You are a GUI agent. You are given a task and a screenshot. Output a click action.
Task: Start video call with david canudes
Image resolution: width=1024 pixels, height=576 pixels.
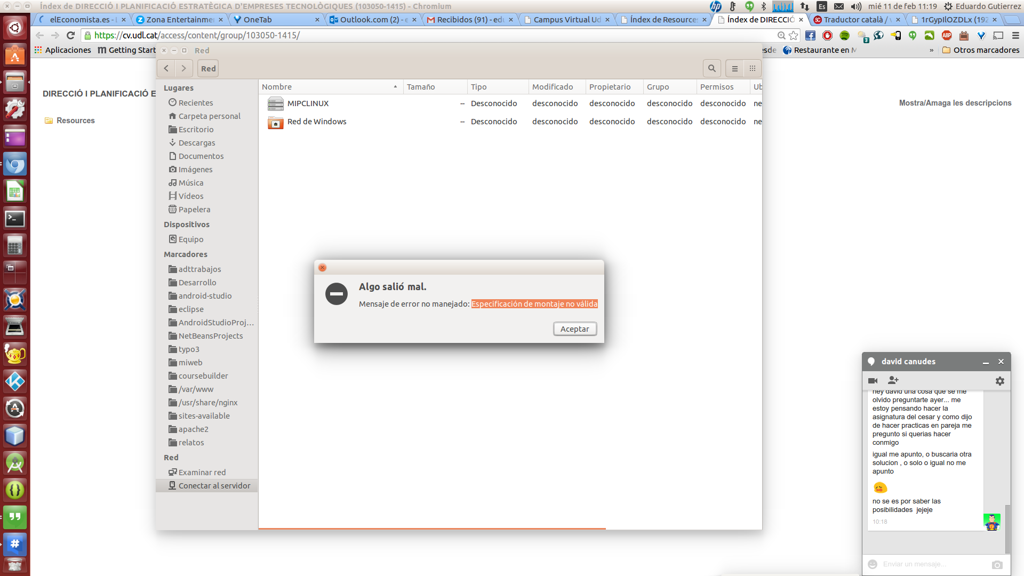pyautogui.click(x=873, y=381)
